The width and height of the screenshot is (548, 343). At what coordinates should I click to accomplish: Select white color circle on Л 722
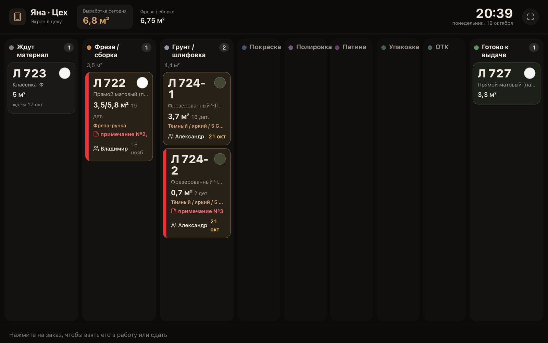142,83
